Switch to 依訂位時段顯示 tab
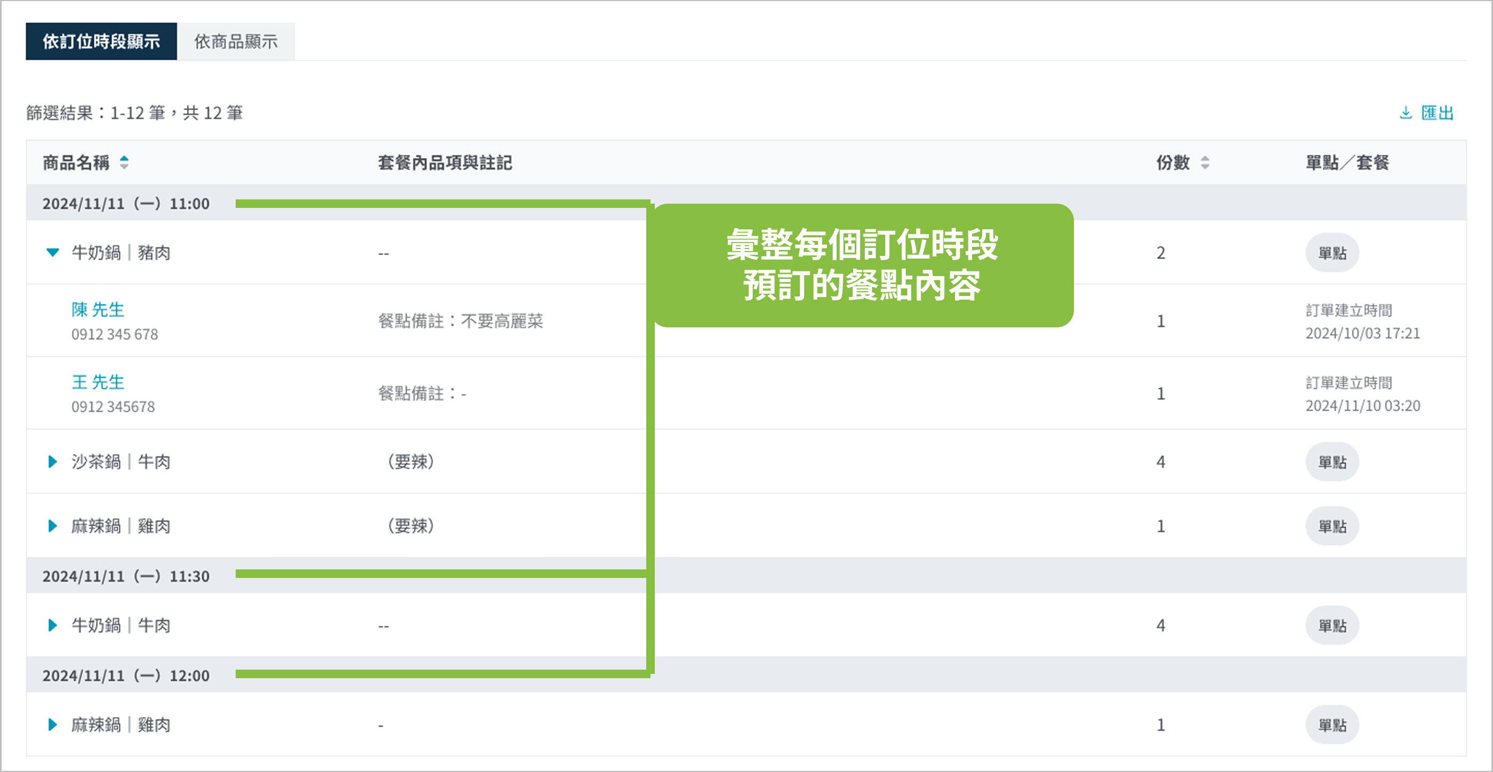Screen dimensions: 1493x772 coord(101,42)
